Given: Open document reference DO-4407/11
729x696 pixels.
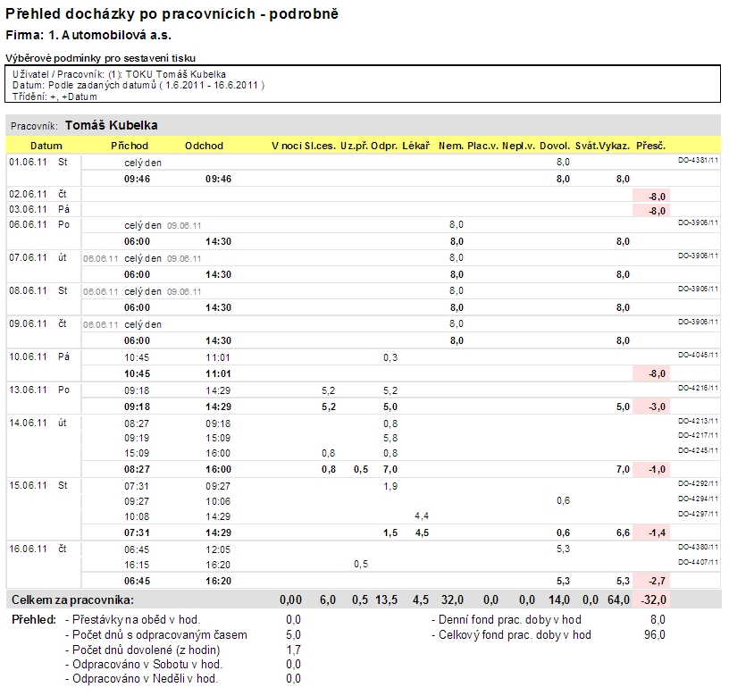Looking at the screenshot, I should [x=699, y=561].
